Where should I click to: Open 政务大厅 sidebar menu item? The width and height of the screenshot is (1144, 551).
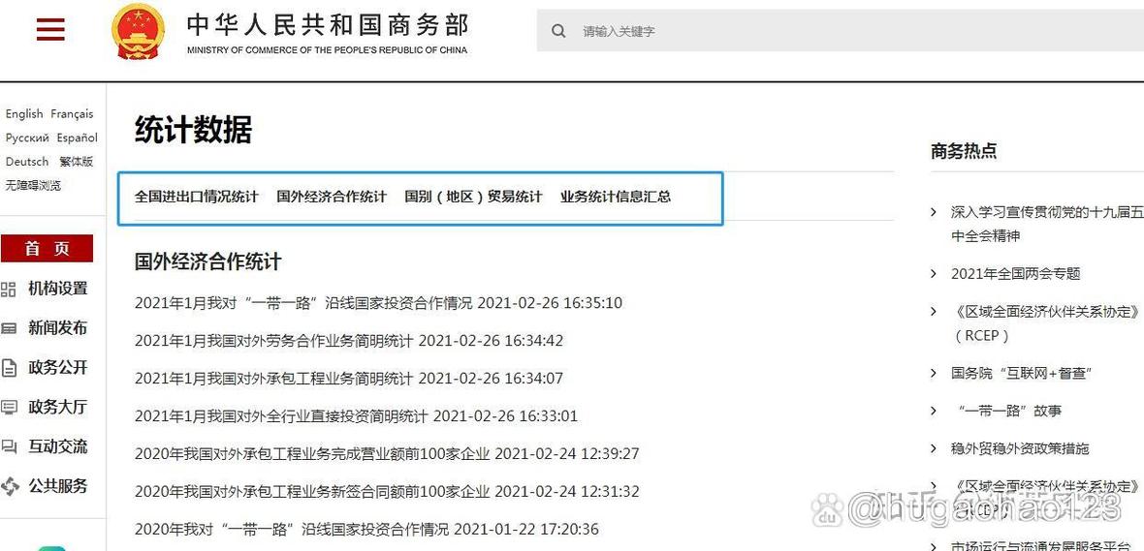point(57,407)
